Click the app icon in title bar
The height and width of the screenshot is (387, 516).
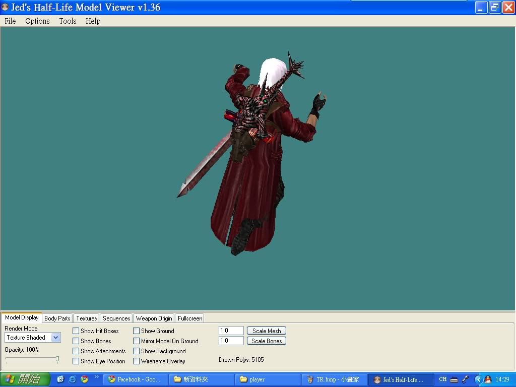click(x=5, y=8)
